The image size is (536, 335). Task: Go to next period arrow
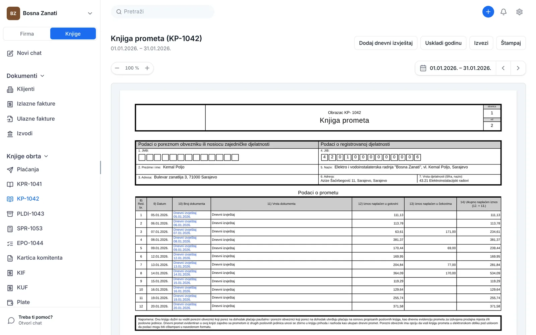tap(518, 68)
